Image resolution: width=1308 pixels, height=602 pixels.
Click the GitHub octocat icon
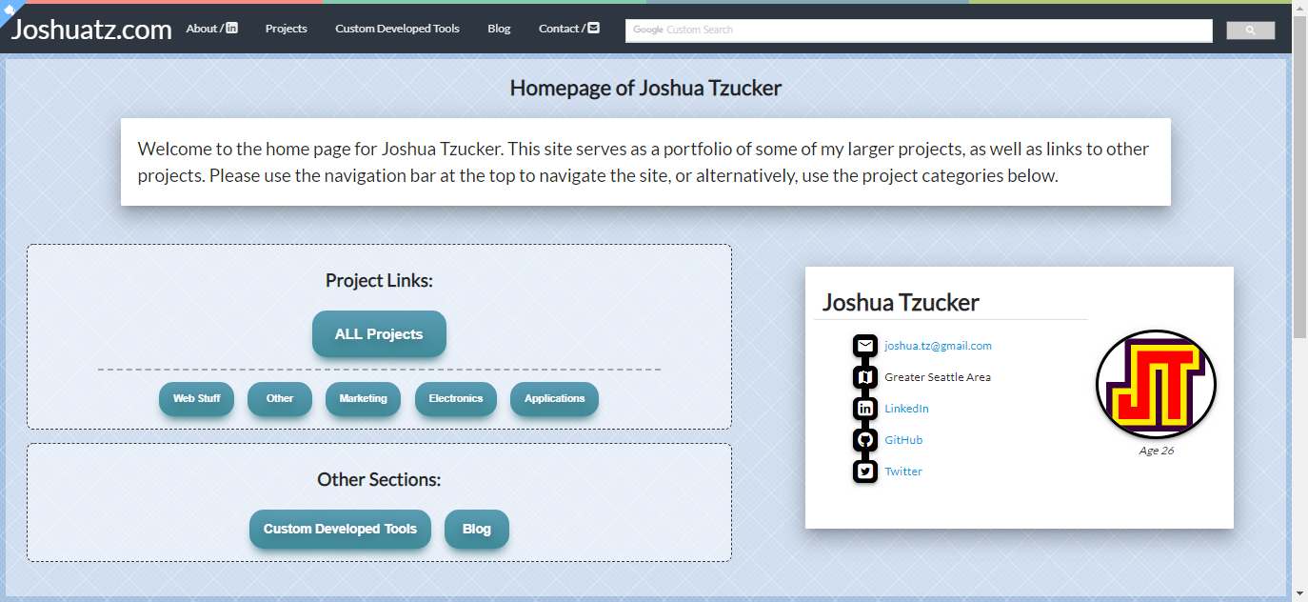[x=865, y=440]
